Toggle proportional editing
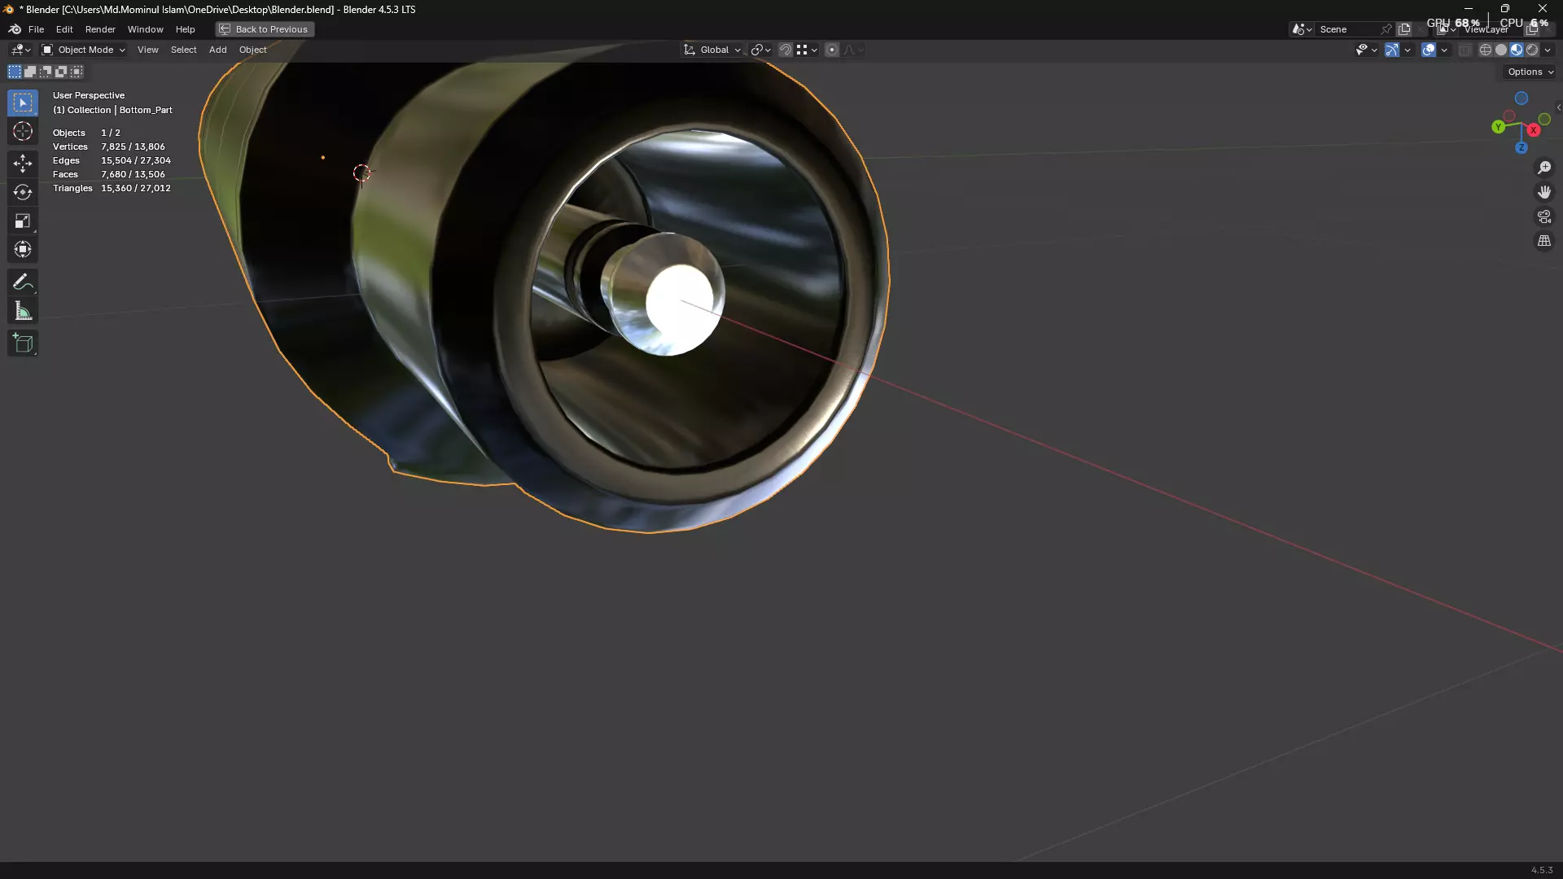The height and width of the screenshot is (879, 1563). pyautogui.click(x=831, y=50)
